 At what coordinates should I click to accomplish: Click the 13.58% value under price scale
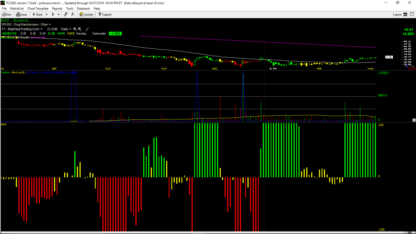412,69
